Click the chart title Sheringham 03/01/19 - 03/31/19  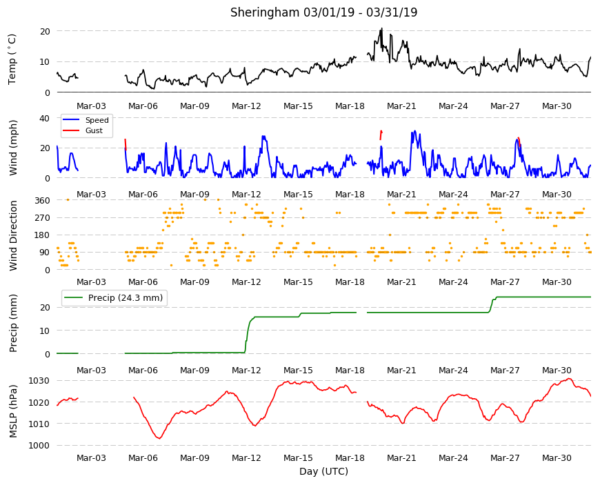[x=323, y=12]
